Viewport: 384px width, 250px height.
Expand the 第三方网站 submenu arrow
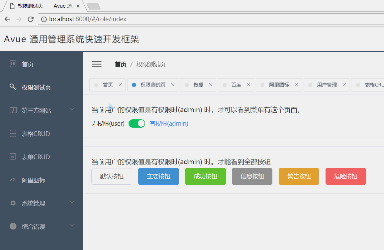pyautogui.click(x=72, y=109)
